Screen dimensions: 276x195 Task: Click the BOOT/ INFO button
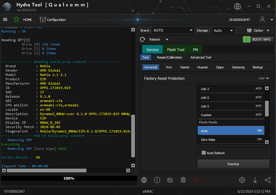[258, 39]
